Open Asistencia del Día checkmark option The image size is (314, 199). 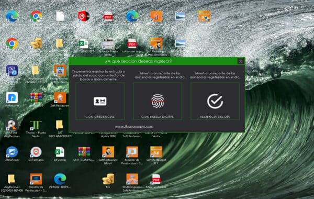[215, 102]
